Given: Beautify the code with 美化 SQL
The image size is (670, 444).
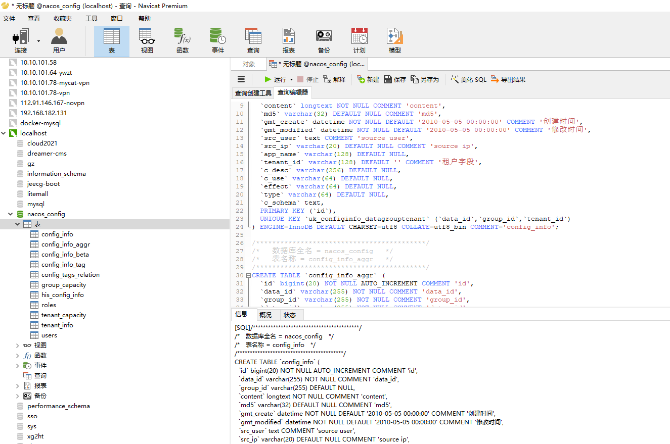Looking at the screenshot, I should coord(468,79).
